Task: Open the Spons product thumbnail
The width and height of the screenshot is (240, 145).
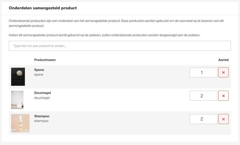Action: (18, 77)
